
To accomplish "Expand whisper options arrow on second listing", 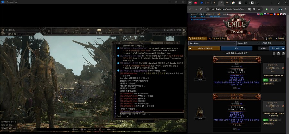I will click(x=279, y=120).
